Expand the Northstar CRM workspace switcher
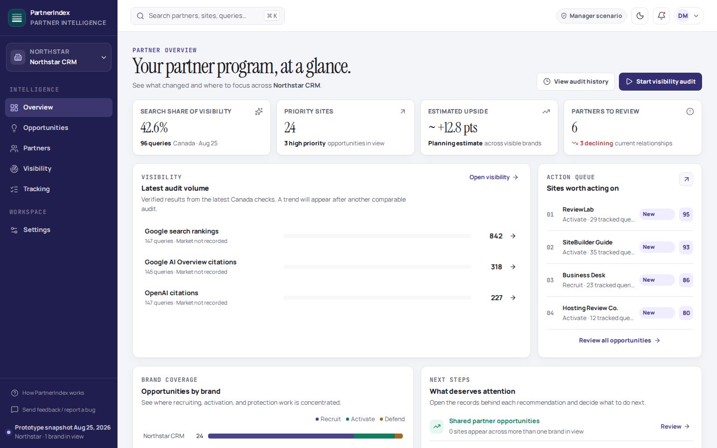The width and height of the screenshot is (717, 448). [59, 57]
